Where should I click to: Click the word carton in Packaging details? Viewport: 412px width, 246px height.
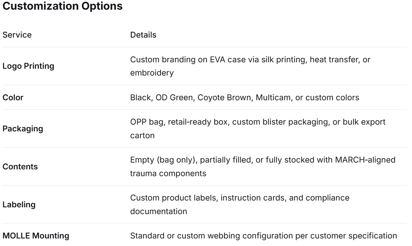pyautogui.click(x=142, y=136)
